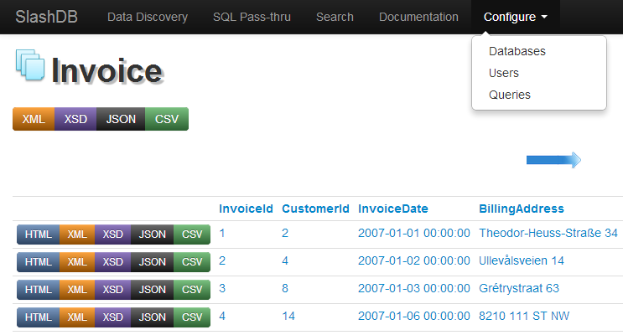The width and height of the screenshot is (623, 335).
Task: View invoice 1 row as JSON
Action: (x=152, y=234)
